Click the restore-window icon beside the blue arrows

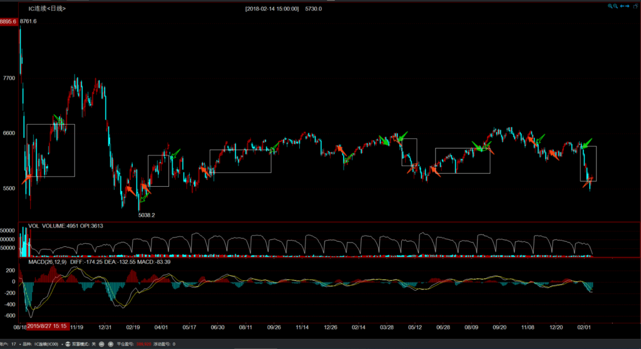tap(635, 6)
